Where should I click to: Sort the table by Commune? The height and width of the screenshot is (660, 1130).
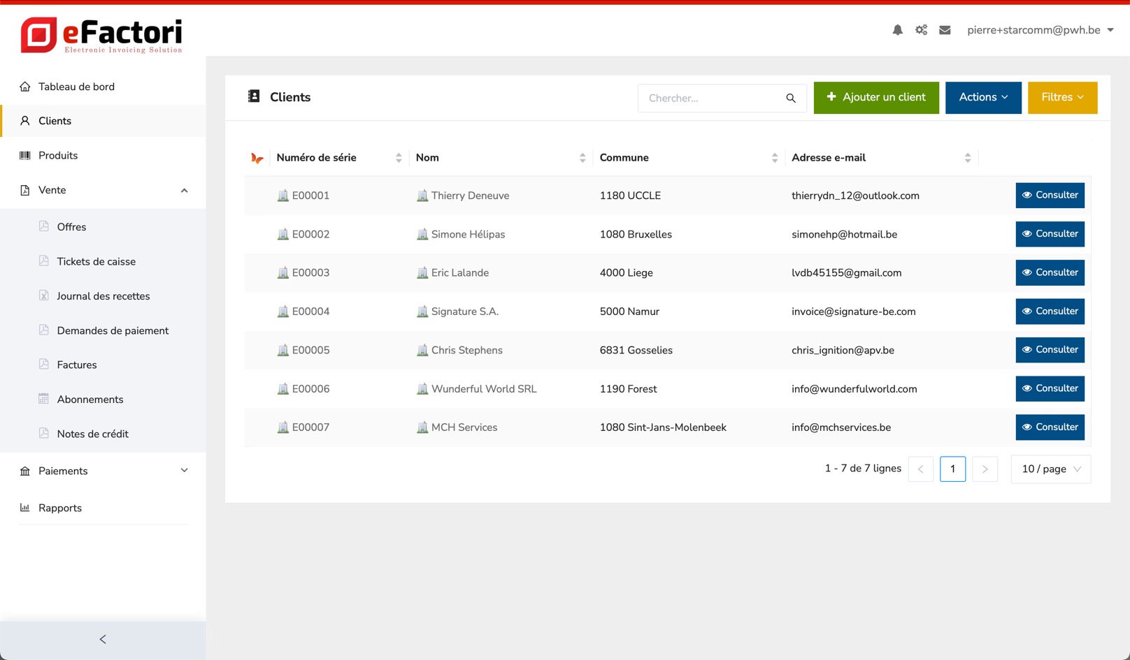pyautogui.click(x=774, y=158)
